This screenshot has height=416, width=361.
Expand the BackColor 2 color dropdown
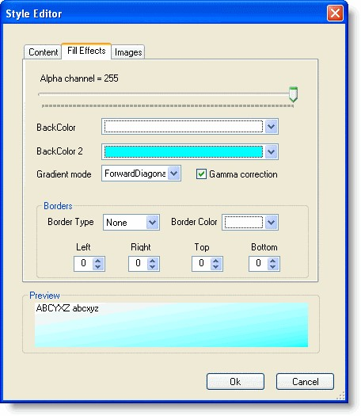pos(271,152)
